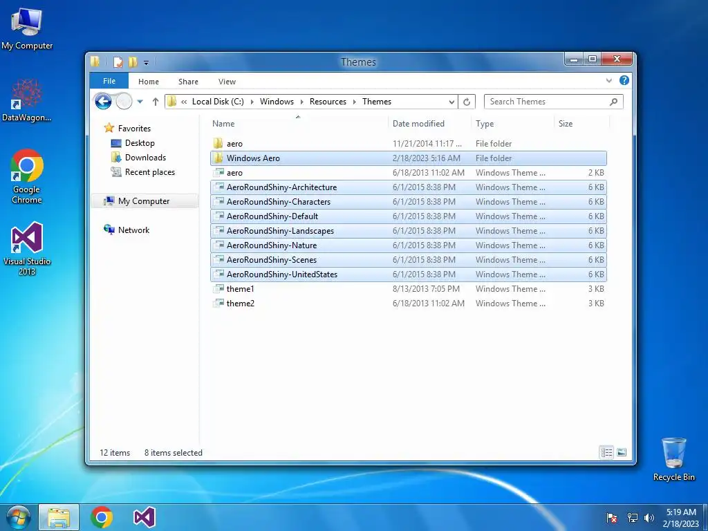Select AeroRoundShiny-Landscapes theme file
Screen dimensions: 708x531
(x=409, y=230)
